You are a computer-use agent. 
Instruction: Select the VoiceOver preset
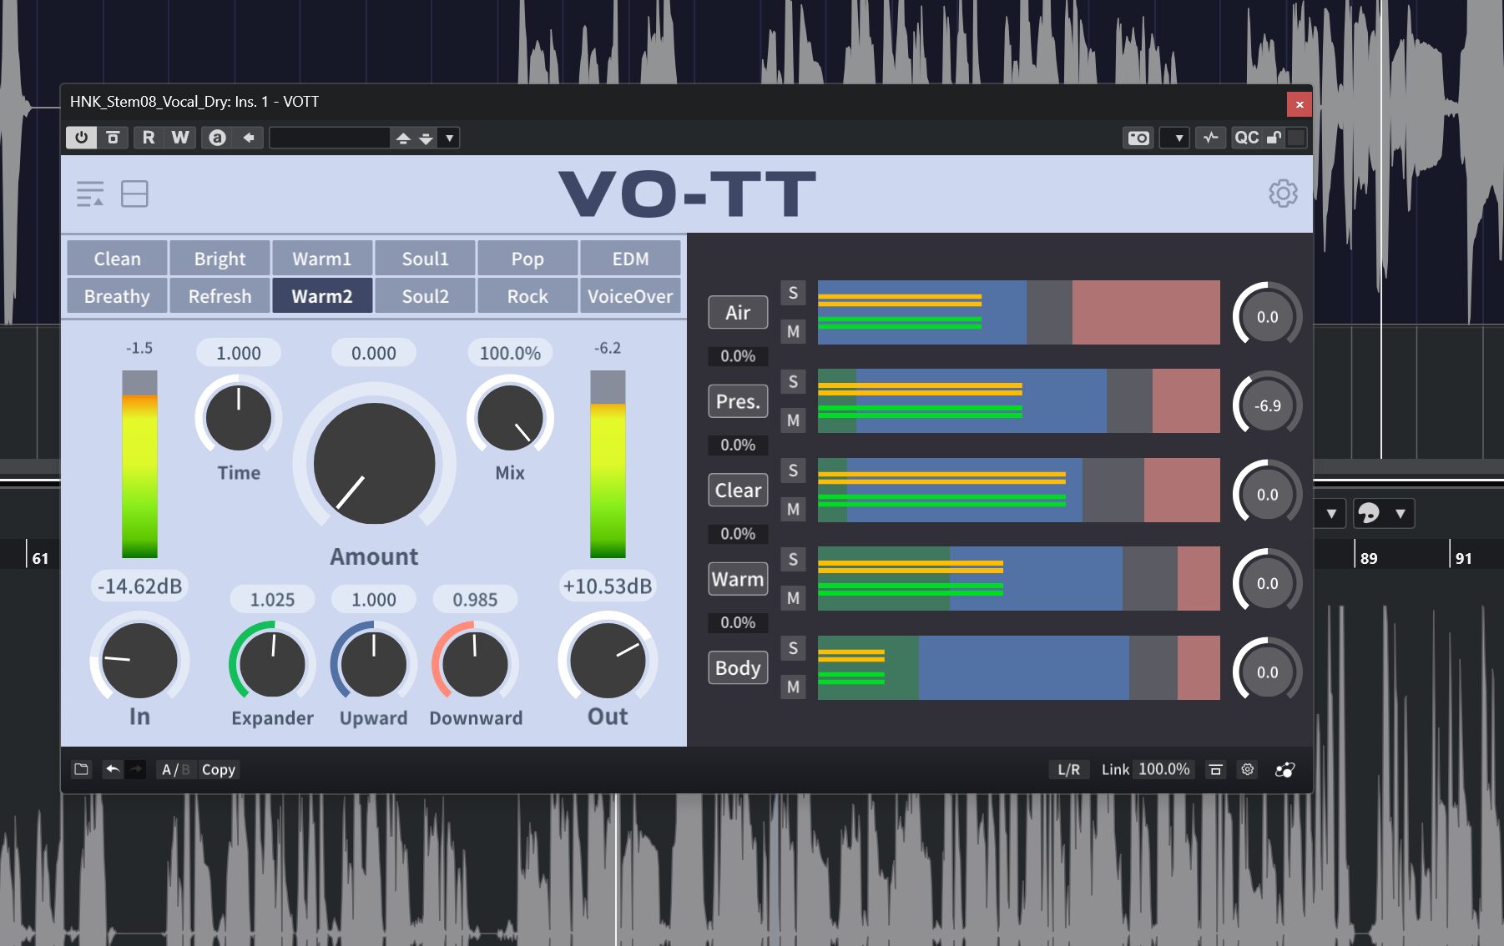[x=630, y=296]
